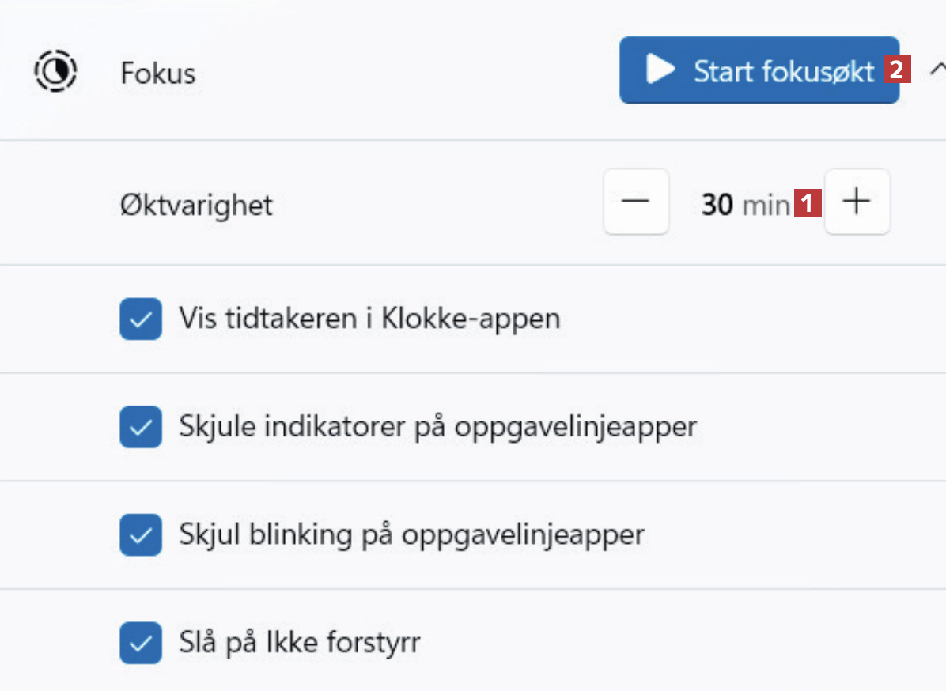
Task: Click the 'min' unit text
Action: click(x=766, y=206)
